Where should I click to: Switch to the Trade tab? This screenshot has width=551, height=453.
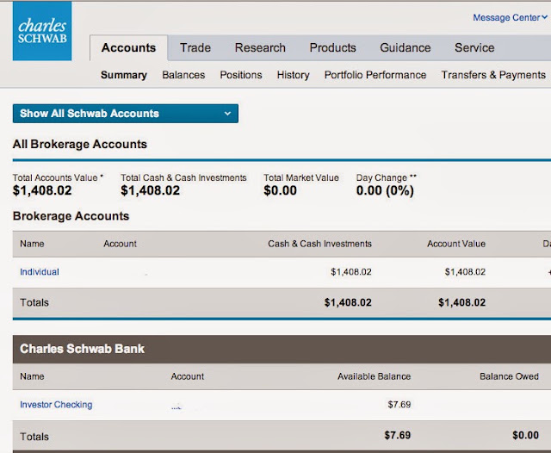[x=195, y=47]
